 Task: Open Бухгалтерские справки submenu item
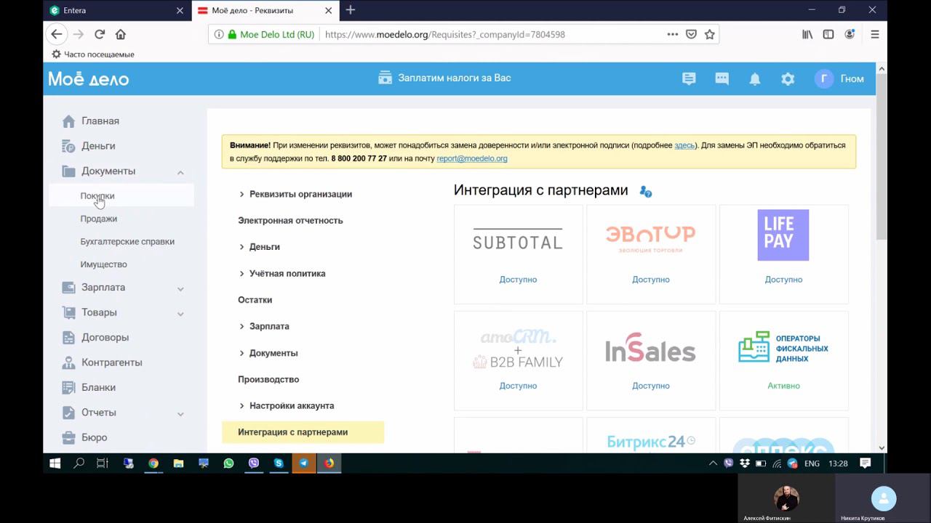(127, 242)
